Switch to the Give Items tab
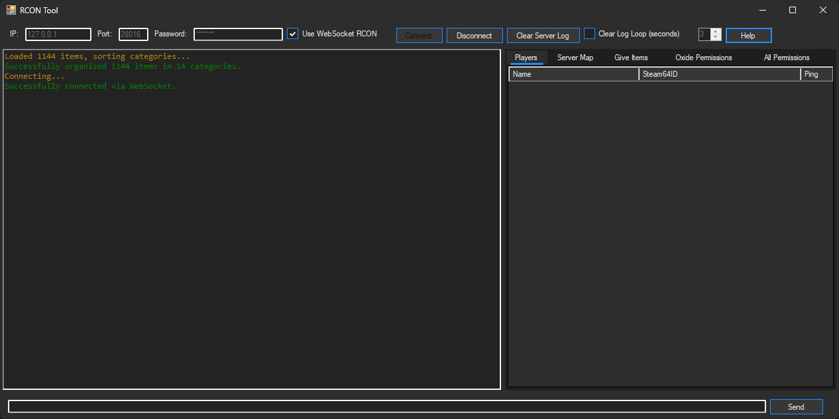 (630, 58)
